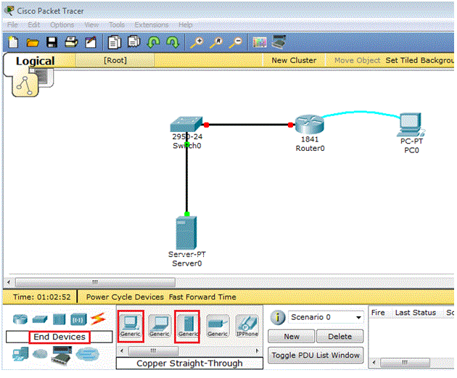
Task: Click Fast Forward Time
Action: 202,297
